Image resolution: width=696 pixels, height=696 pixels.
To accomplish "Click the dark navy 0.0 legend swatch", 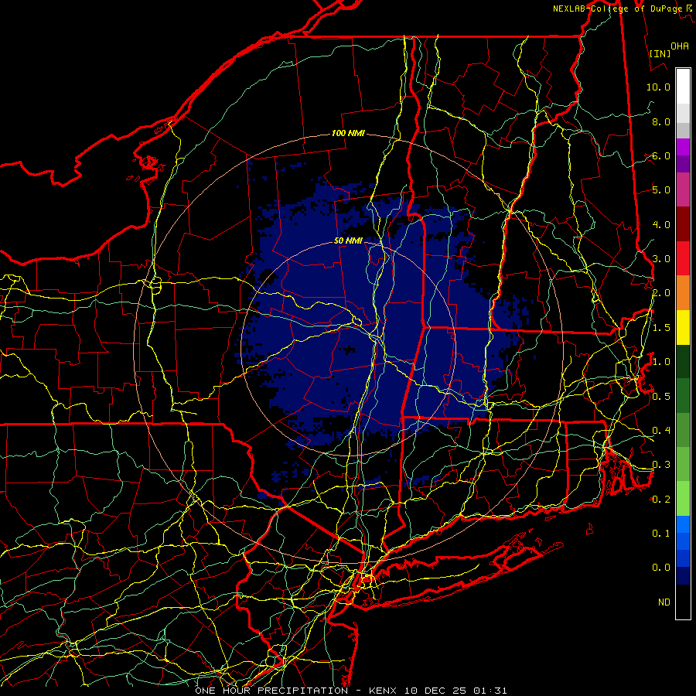I will click(683, 576).
